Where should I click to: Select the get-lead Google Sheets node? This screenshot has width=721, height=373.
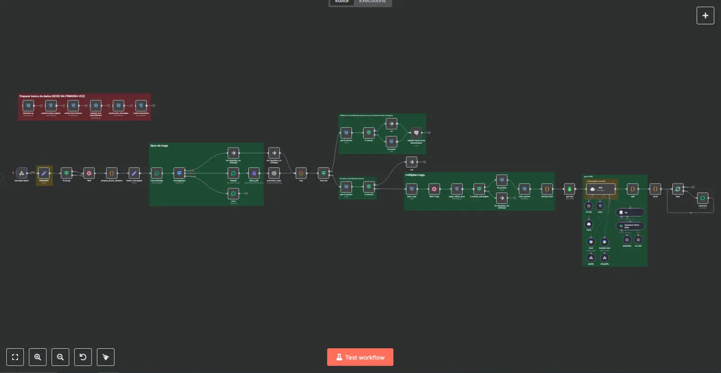570,189
